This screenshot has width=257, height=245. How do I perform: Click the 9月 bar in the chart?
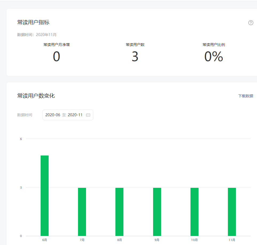[157, 212]
